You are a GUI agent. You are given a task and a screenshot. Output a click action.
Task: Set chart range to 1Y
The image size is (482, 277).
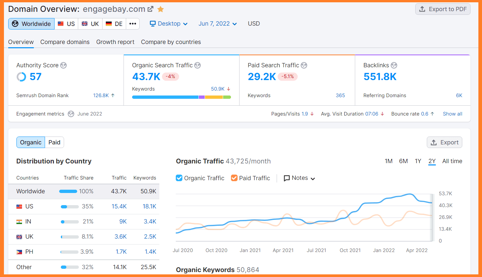418,161
